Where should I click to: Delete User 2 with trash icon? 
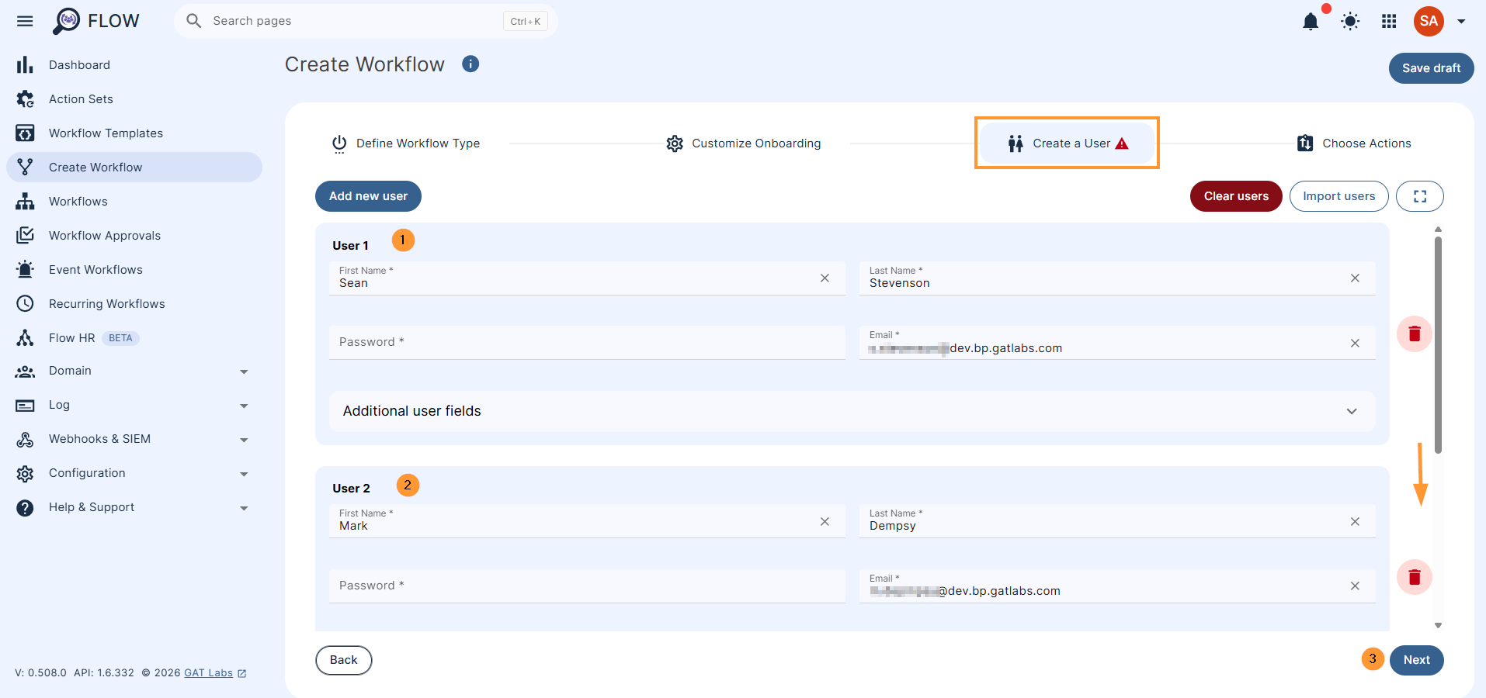[1414, 577]
